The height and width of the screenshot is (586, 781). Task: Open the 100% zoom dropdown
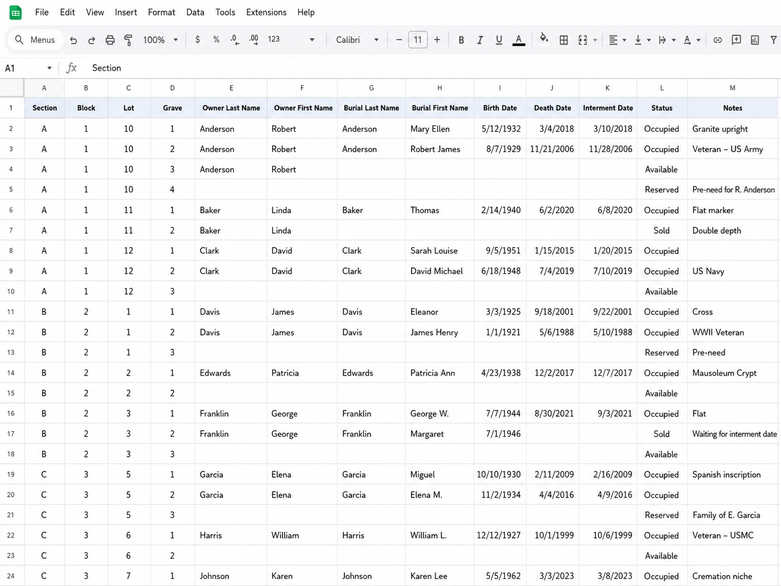coord(160,40)
